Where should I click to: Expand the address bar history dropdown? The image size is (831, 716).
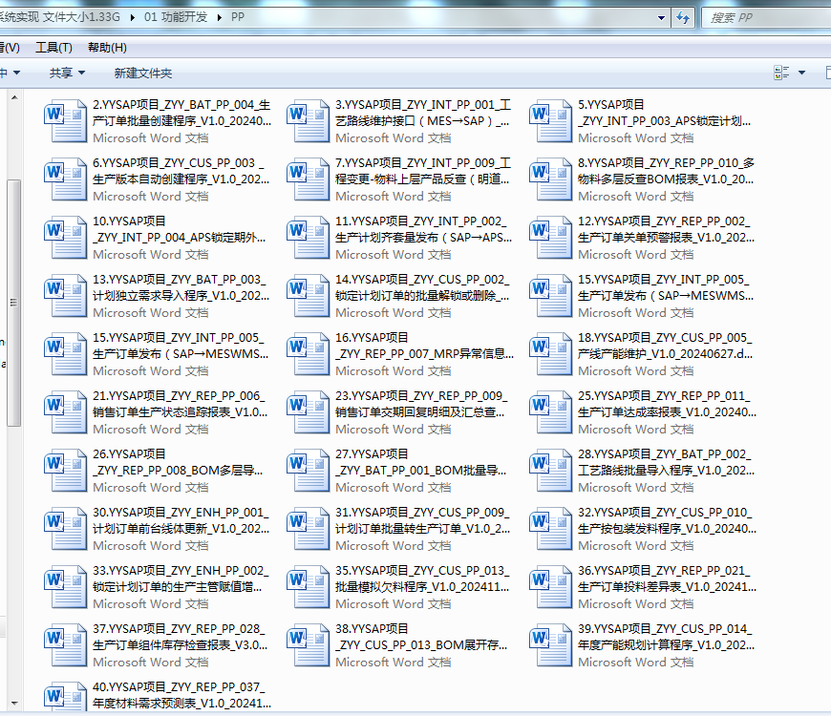(x=662, y=18)
